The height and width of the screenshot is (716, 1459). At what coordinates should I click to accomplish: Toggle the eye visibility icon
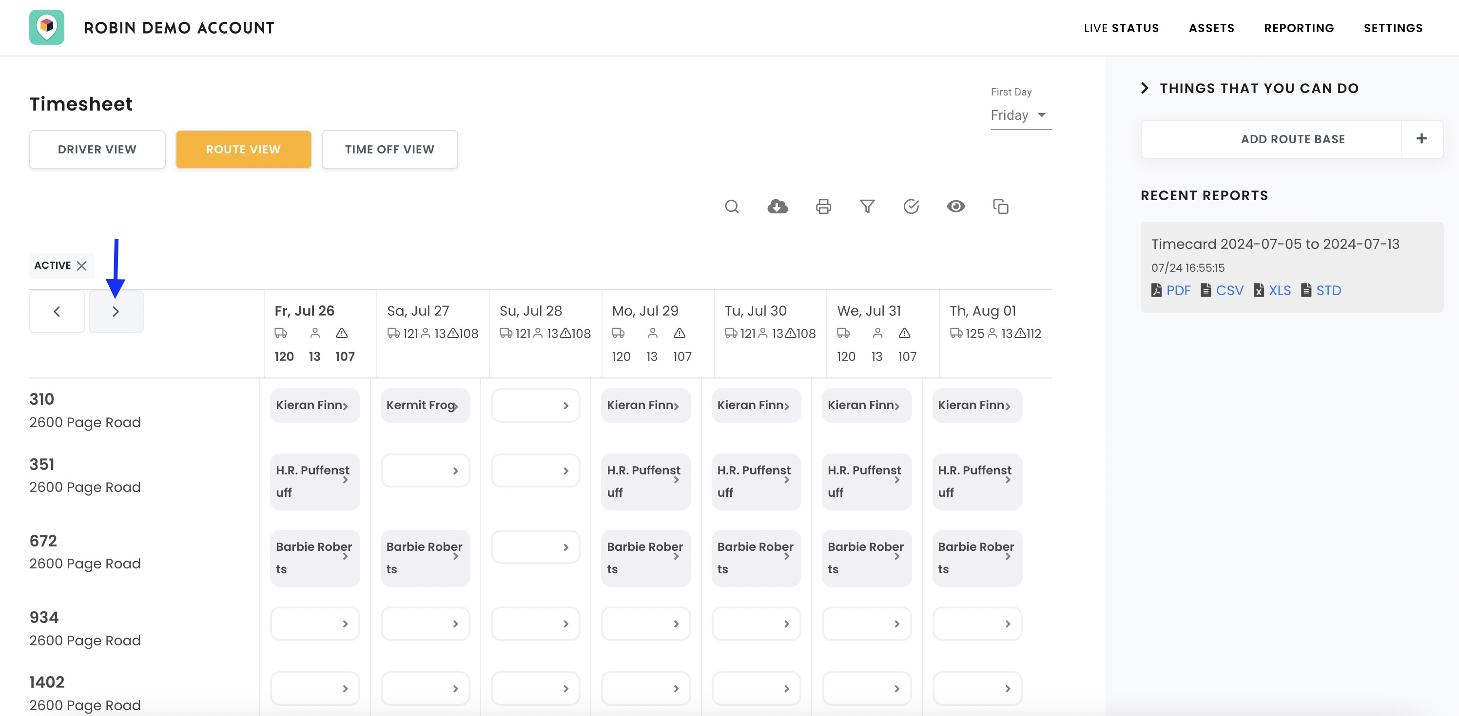956,206
